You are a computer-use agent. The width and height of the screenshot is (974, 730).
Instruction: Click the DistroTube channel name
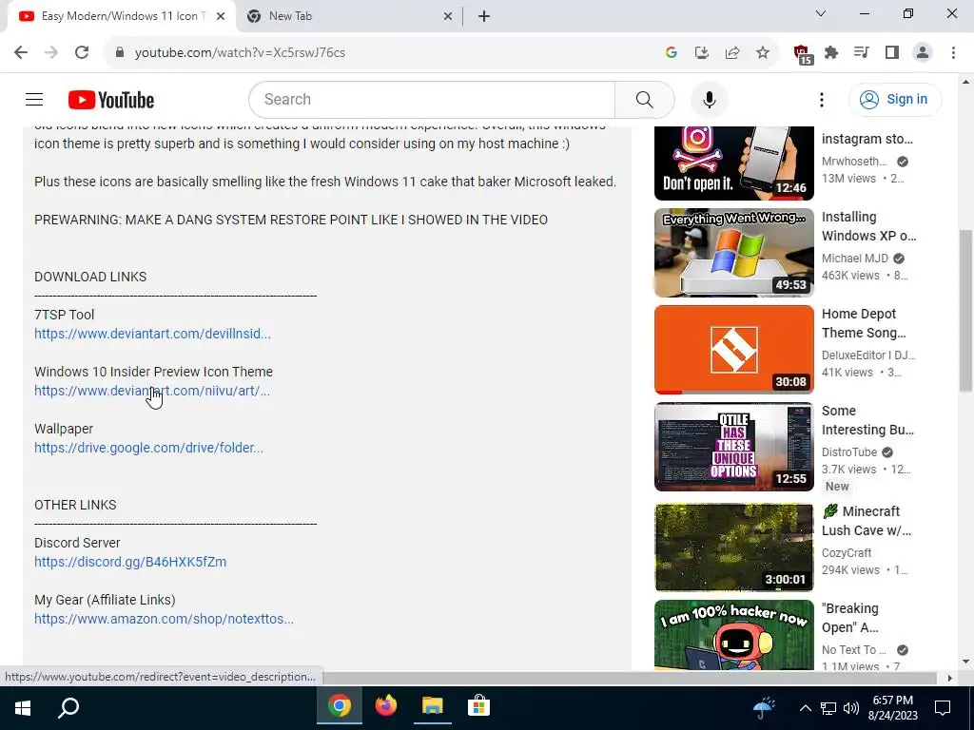pos(849,451)
